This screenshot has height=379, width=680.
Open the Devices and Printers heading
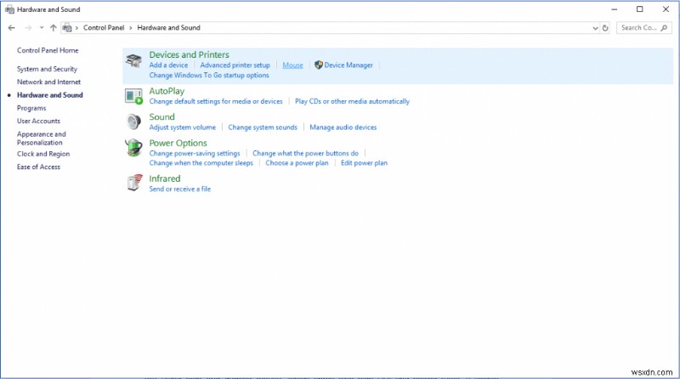tap(189, 54)
